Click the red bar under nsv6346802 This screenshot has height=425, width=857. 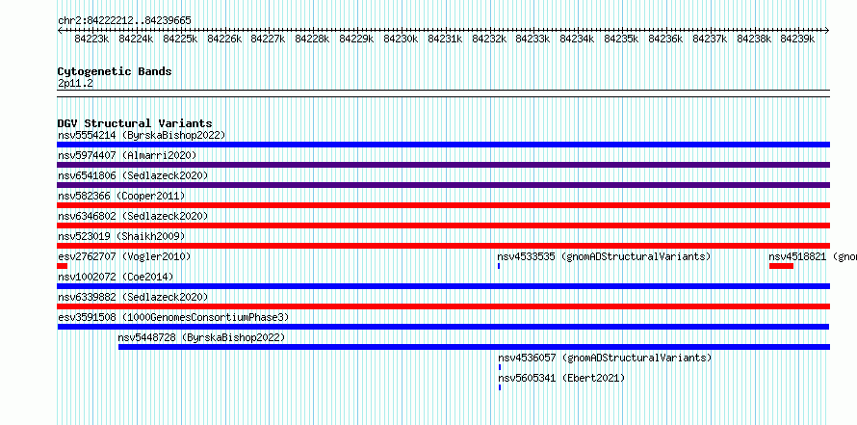coord(443,226)
